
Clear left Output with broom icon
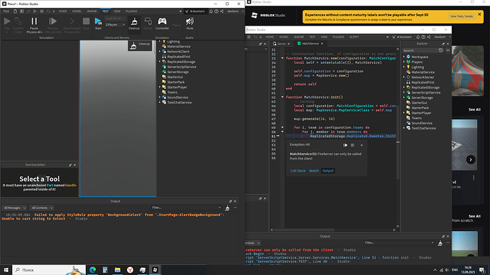pos(227,208)
